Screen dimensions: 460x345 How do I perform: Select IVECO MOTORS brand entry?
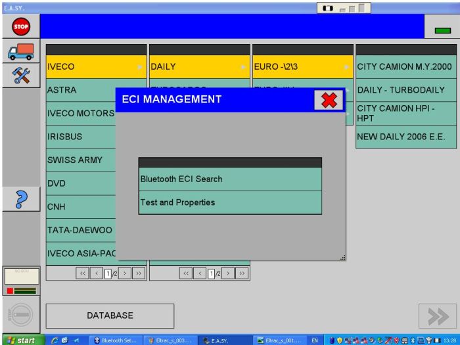(x=81, y=113)
